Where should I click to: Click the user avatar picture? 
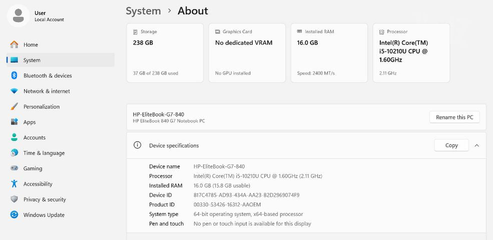[18, 15]
